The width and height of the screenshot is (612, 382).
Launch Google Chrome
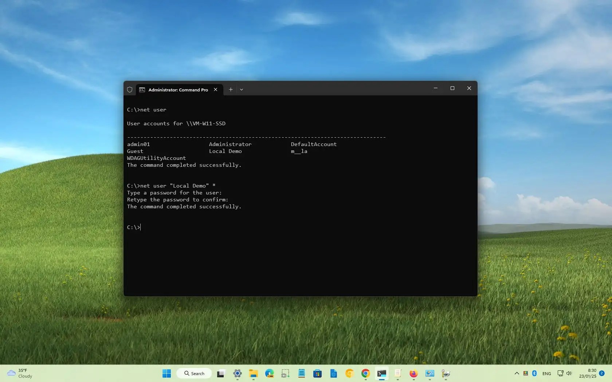click(x=366, y=373)
